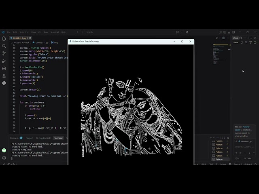This screenshot has height=194, width=259.
Task: Toggle the bottom panel visibility
Action: (229, 32)
